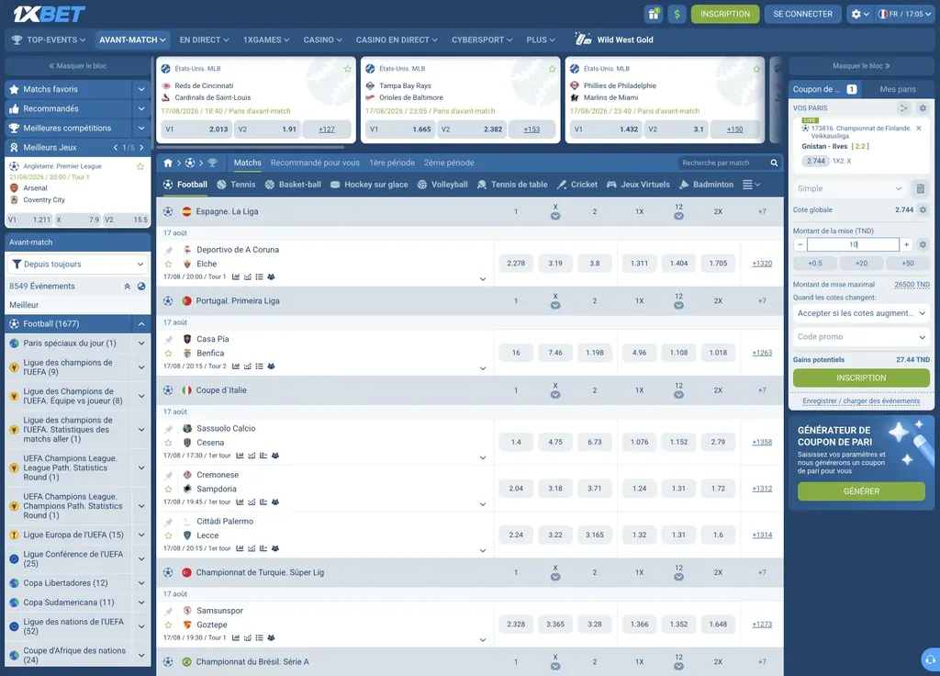Open the CYBERSPORT menu

coord(482,39)
